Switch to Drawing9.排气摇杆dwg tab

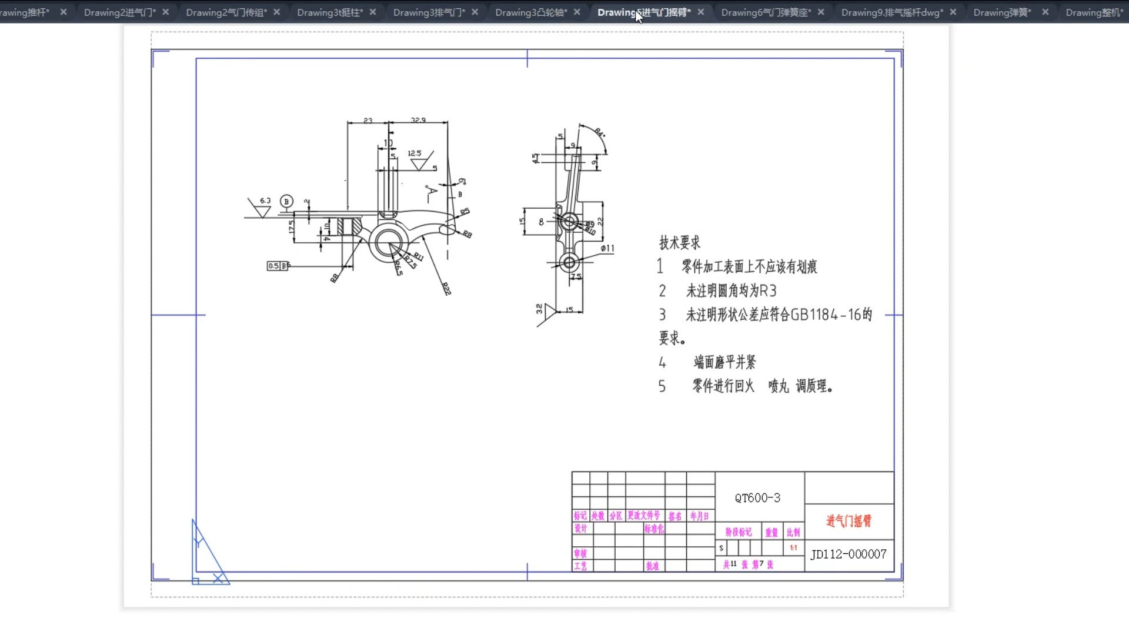click(891, 12)
